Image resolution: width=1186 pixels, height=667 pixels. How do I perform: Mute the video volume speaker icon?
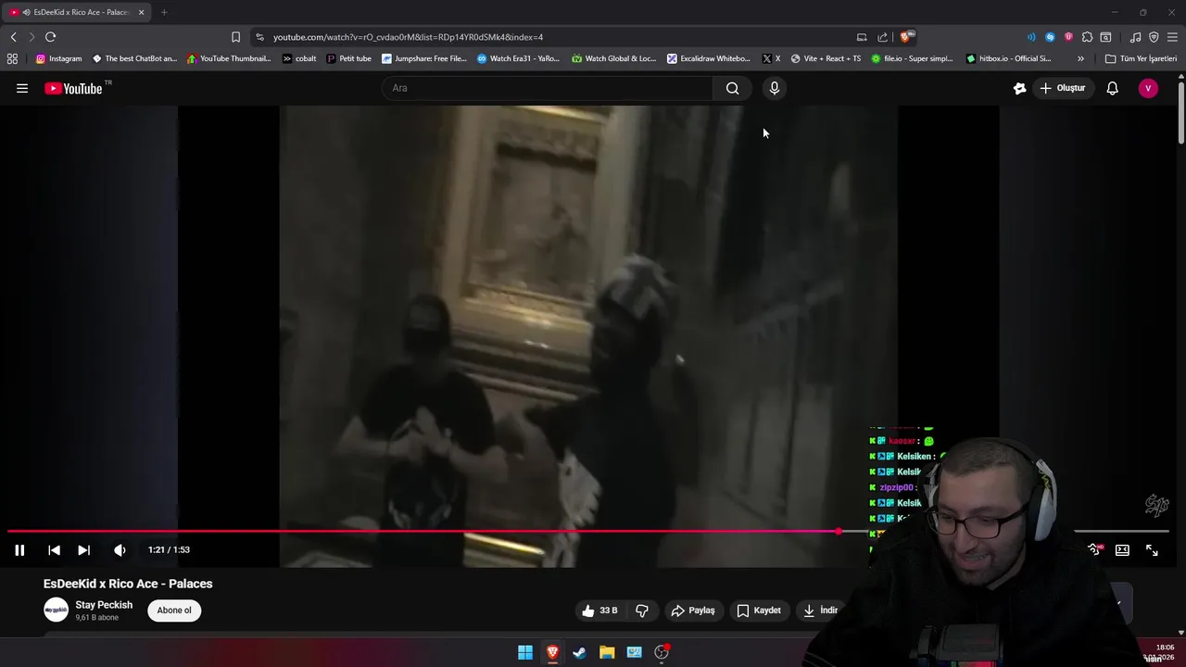click(x=120, y=550)
